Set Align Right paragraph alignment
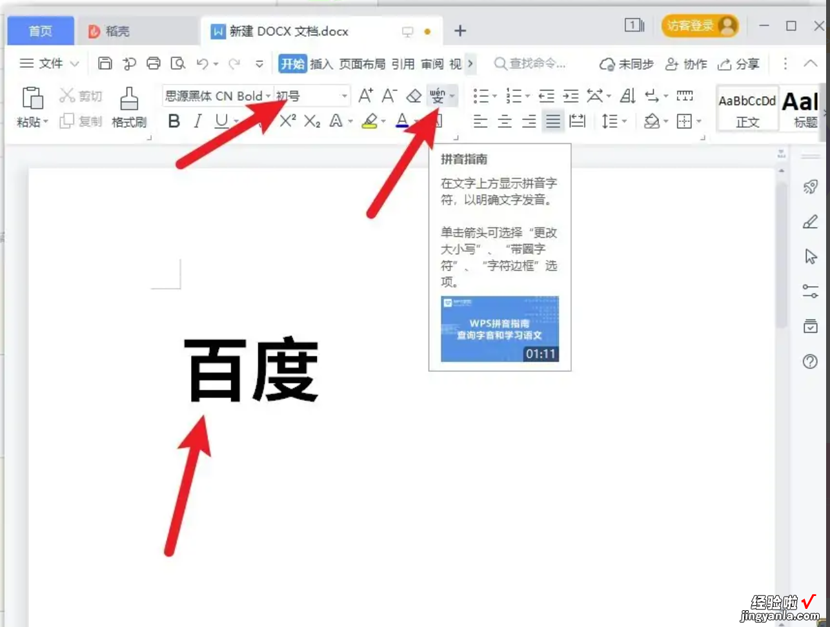Image resolution: width=830 pixels, height=627 pixels. pyautogui.click(x=529, y=121)
